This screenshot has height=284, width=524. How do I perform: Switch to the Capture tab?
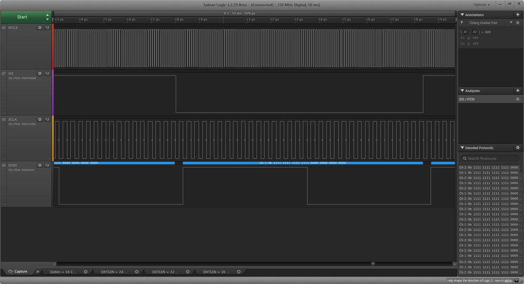coord(18,271)
